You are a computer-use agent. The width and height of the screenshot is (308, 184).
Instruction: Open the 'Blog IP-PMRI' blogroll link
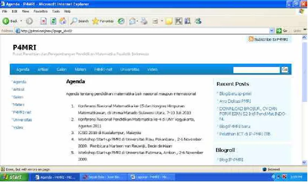click(x=231, y=159)
